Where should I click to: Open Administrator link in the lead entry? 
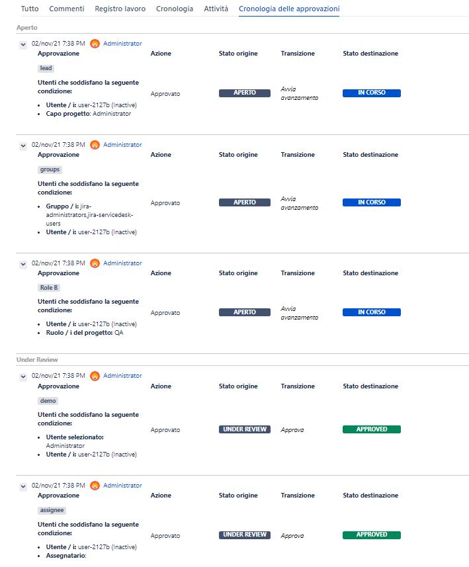[122, 44]
